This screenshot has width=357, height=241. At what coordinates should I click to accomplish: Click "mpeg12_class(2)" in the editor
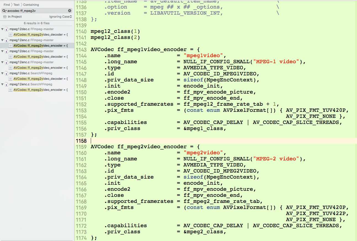click(x=115, y=38)
